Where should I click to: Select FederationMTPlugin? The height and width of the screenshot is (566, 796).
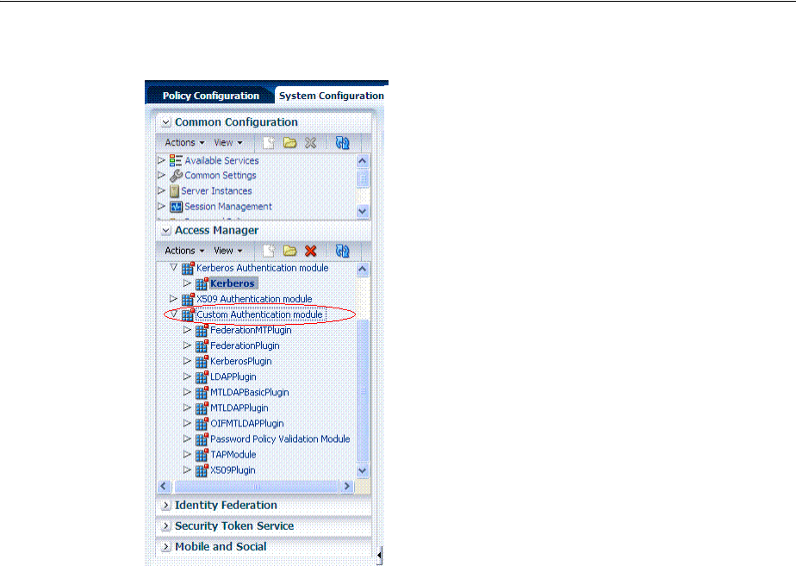(251, 330)
